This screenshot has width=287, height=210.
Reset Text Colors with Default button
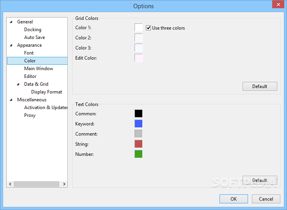[x=260, y=180]
